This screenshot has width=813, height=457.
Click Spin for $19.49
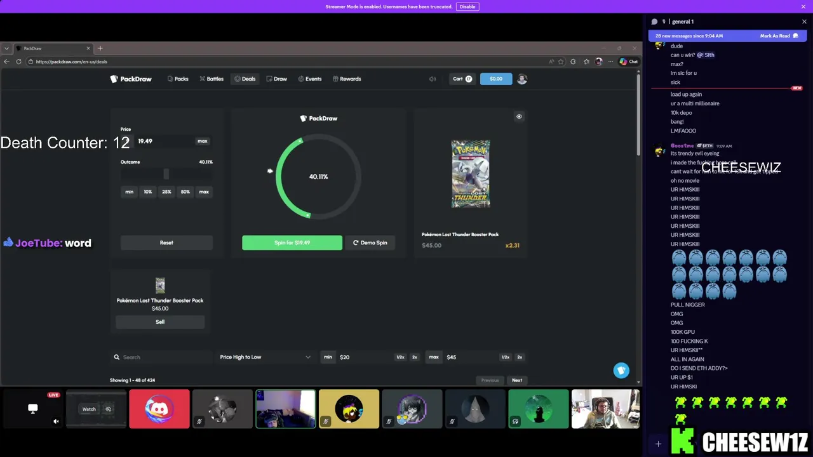coord(292,242)
